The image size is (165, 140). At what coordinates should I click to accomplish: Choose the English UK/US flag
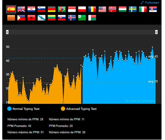point(21,9)
